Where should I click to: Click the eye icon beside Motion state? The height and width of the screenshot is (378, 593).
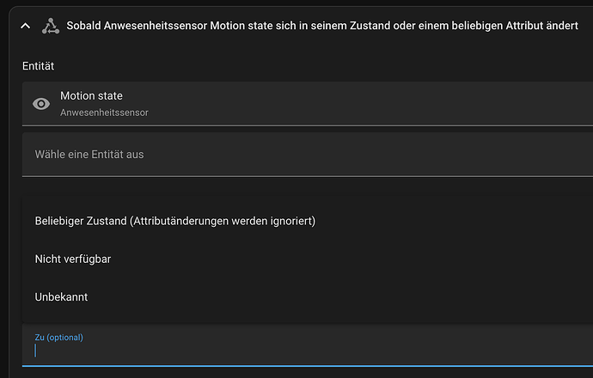[41, 104]
